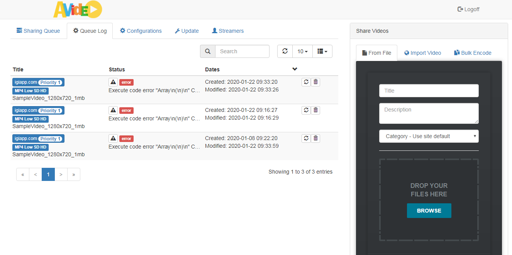The height and width of the screenshot is (255, 512).
Task: Retry the second failed encoding job
Action: pyautogui.click(x=306, y=110)
